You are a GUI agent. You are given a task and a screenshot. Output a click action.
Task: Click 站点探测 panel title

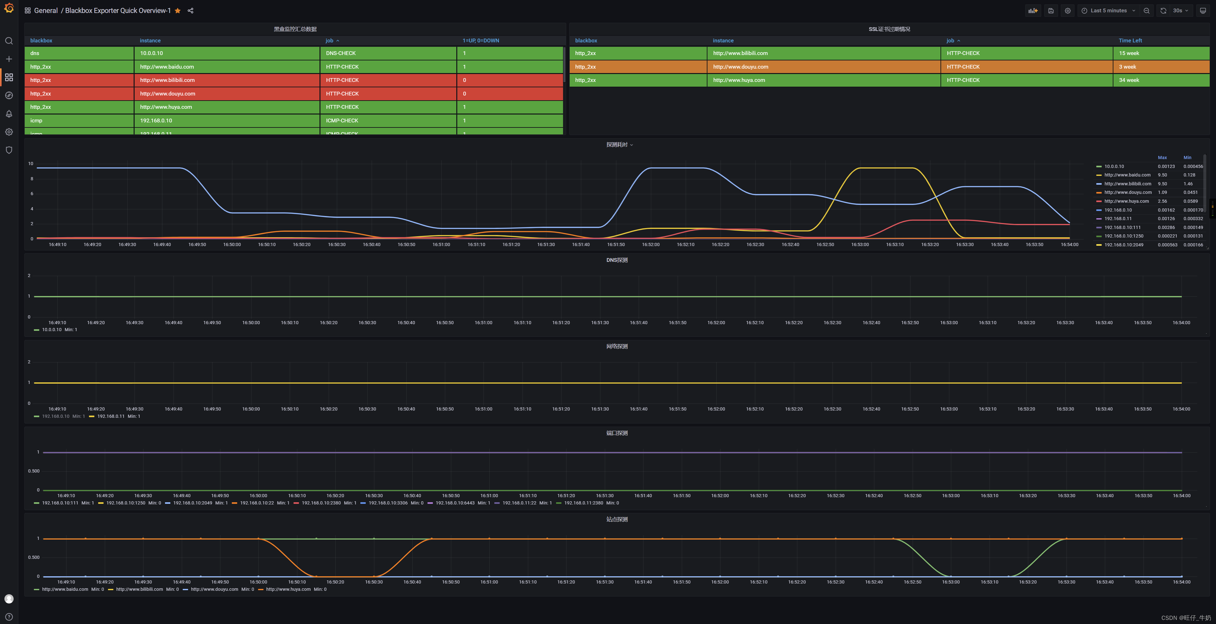coord(617,519)
